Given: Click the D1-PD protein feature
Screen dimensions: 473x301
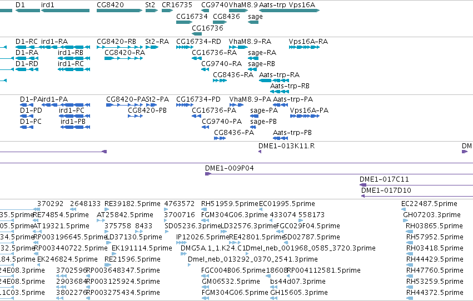Looking at the screenshot, I should pos(27,116).
